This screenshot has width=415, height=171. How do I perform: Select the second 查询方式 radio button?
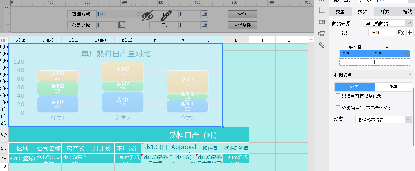[140, 14]
